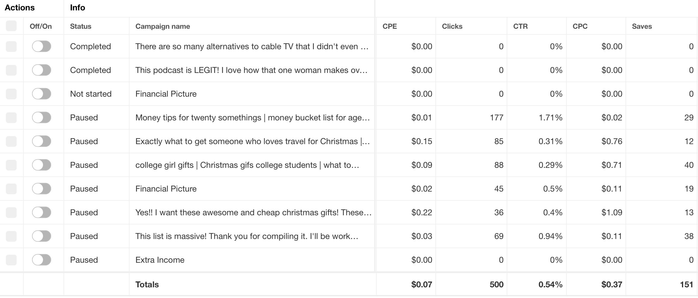Open the This list is massive campaign

(x=247, y=236)
